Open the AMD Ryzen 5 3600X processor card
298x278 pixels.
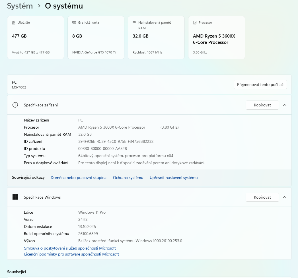click(217, 38)
